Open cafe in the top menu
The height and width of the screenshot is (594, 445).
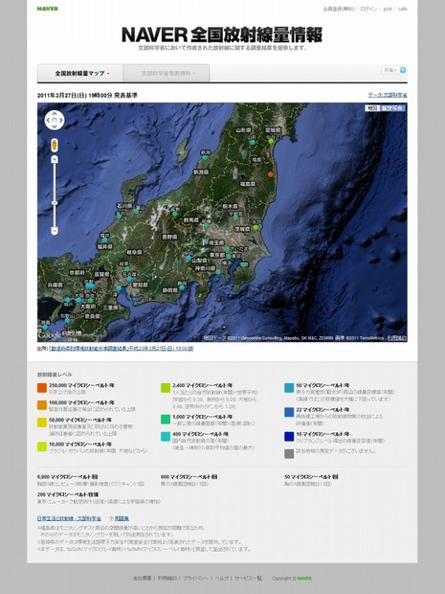point(402,9)
